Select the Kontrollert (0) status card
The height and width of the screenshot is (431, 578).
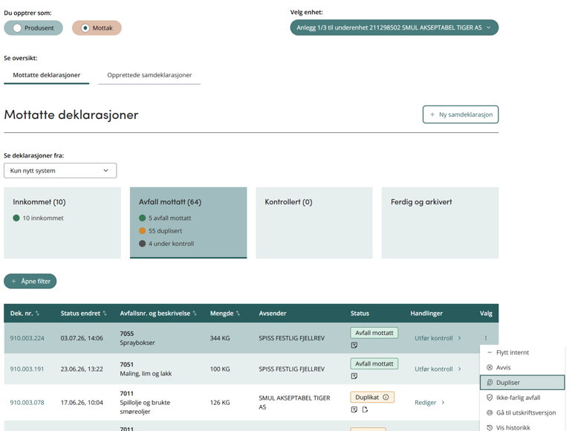point(314,223)
